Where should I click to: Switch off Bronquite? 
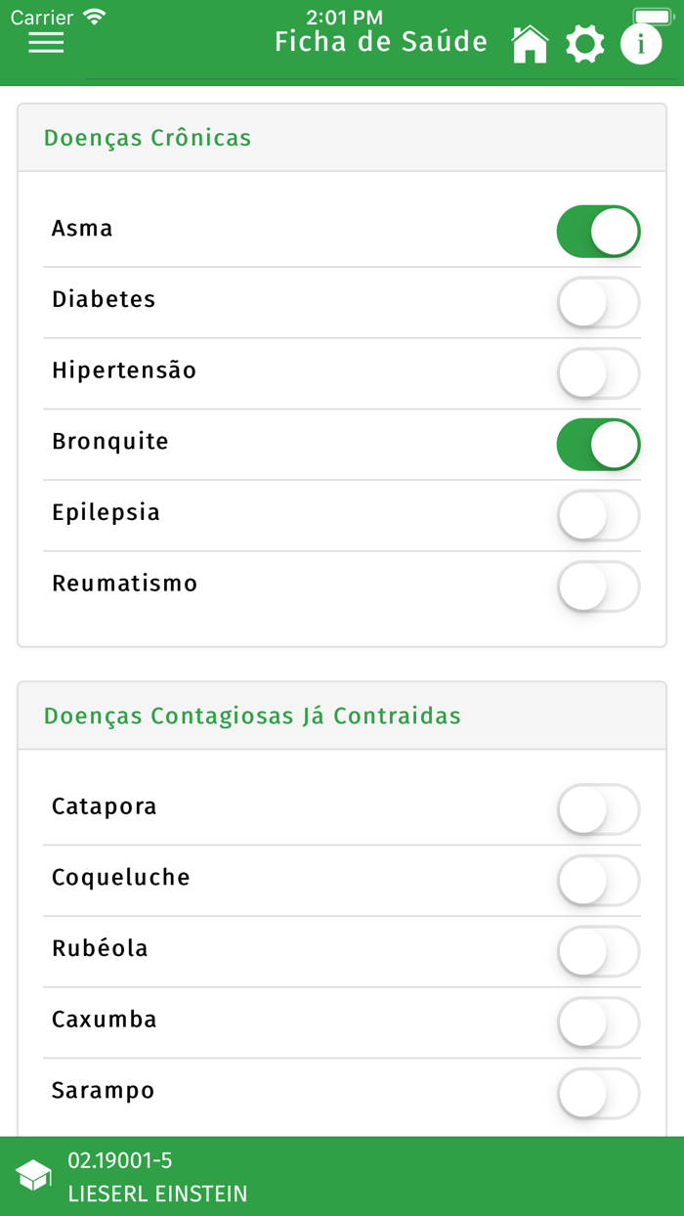(x=598, y=445)
